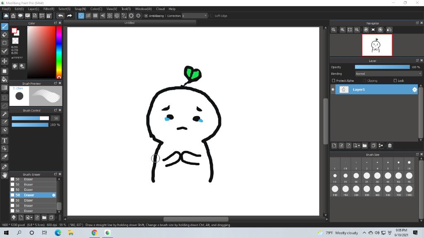Screen dimensions: 424x238
Task: Undock the Layer panel
Action: [417, 60]
